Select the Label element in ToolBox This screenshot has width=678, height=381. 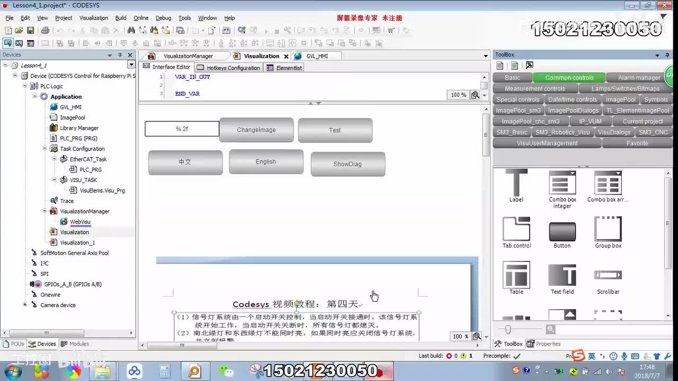(516, 186)
